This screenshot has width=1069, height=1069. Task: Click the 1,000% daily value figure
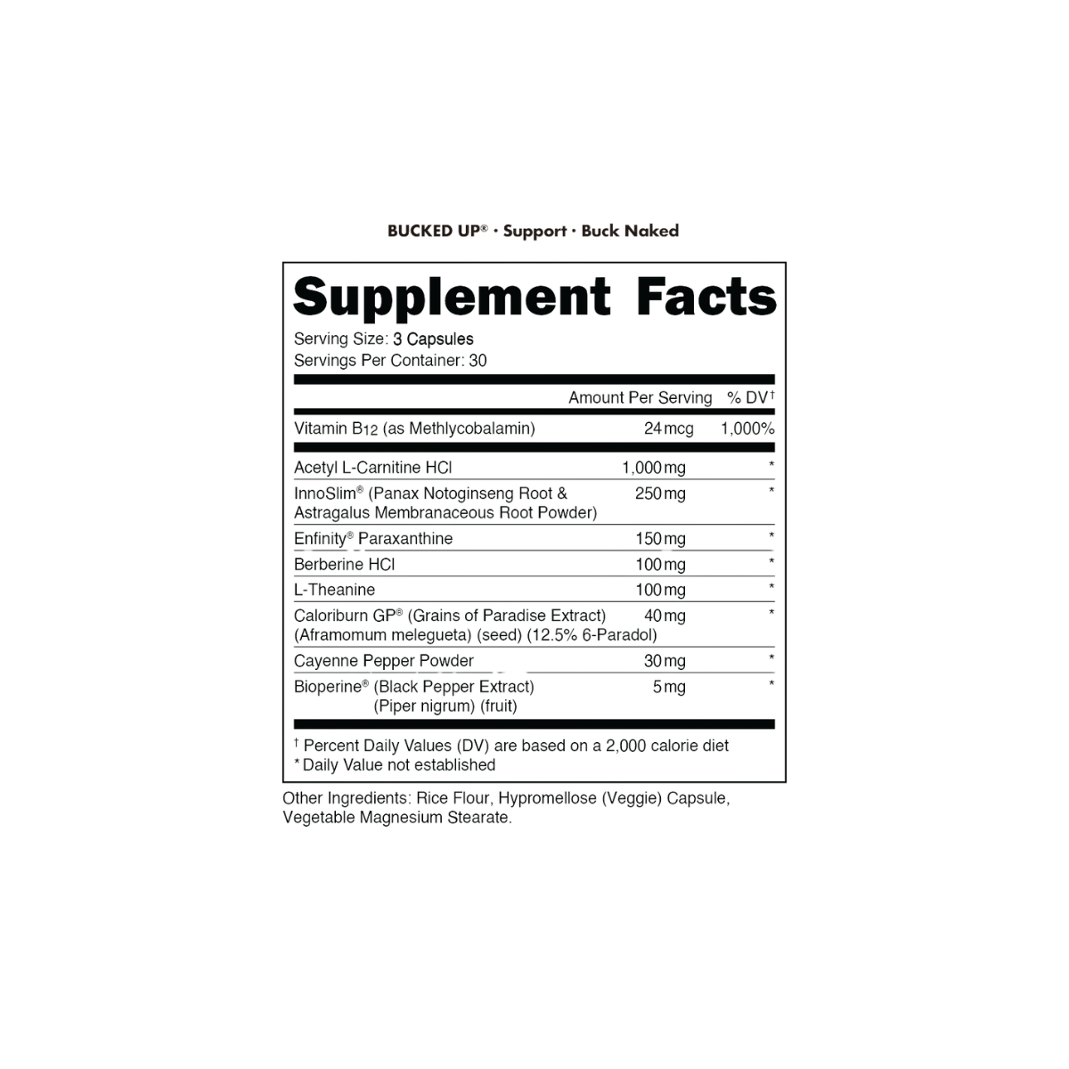pyautogui.click(x=746, y=429)
